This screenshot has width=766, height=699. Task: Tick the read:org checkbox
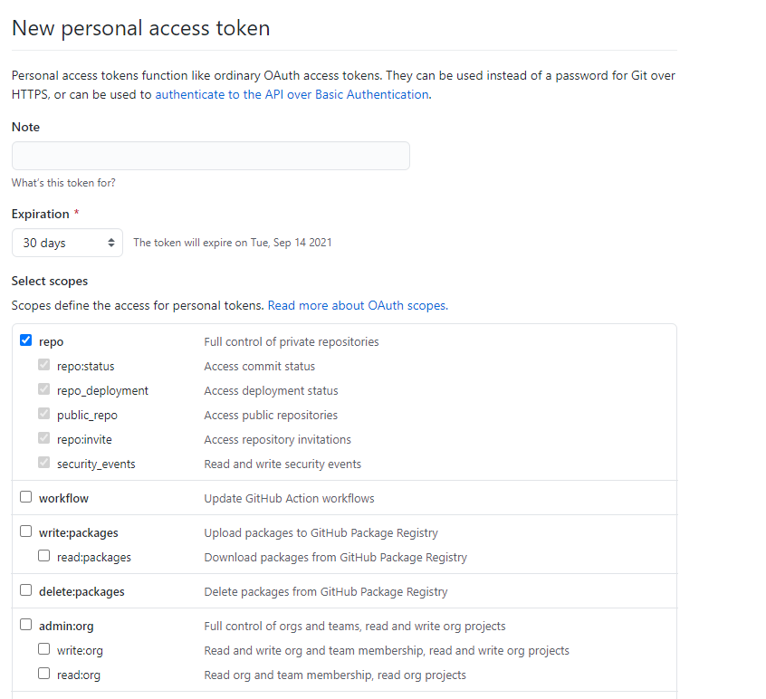43,674
